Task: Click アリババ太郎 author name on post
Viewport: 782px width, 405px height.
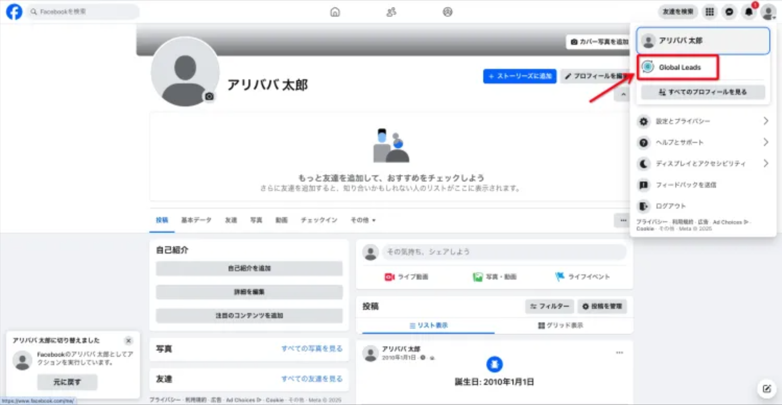Action: (401, 349)
